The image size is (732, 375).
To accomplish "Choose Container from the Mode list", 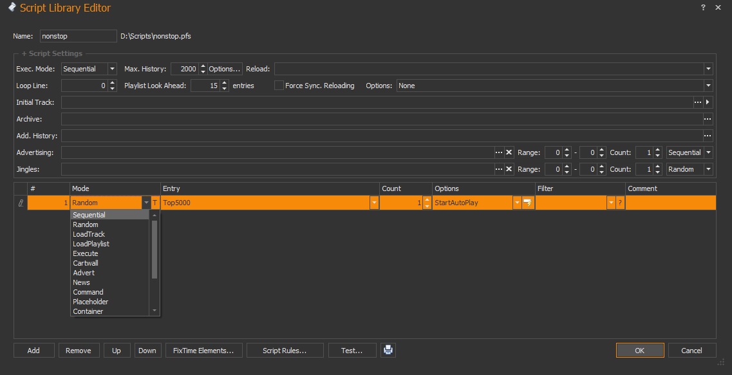I will 109,311.
